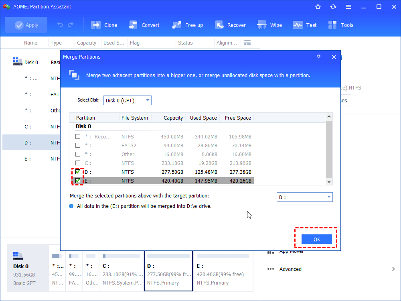Click the refresh icon in title bar
Image resolution: width=401 pixels, height=301 pixels.
(333, 7)
